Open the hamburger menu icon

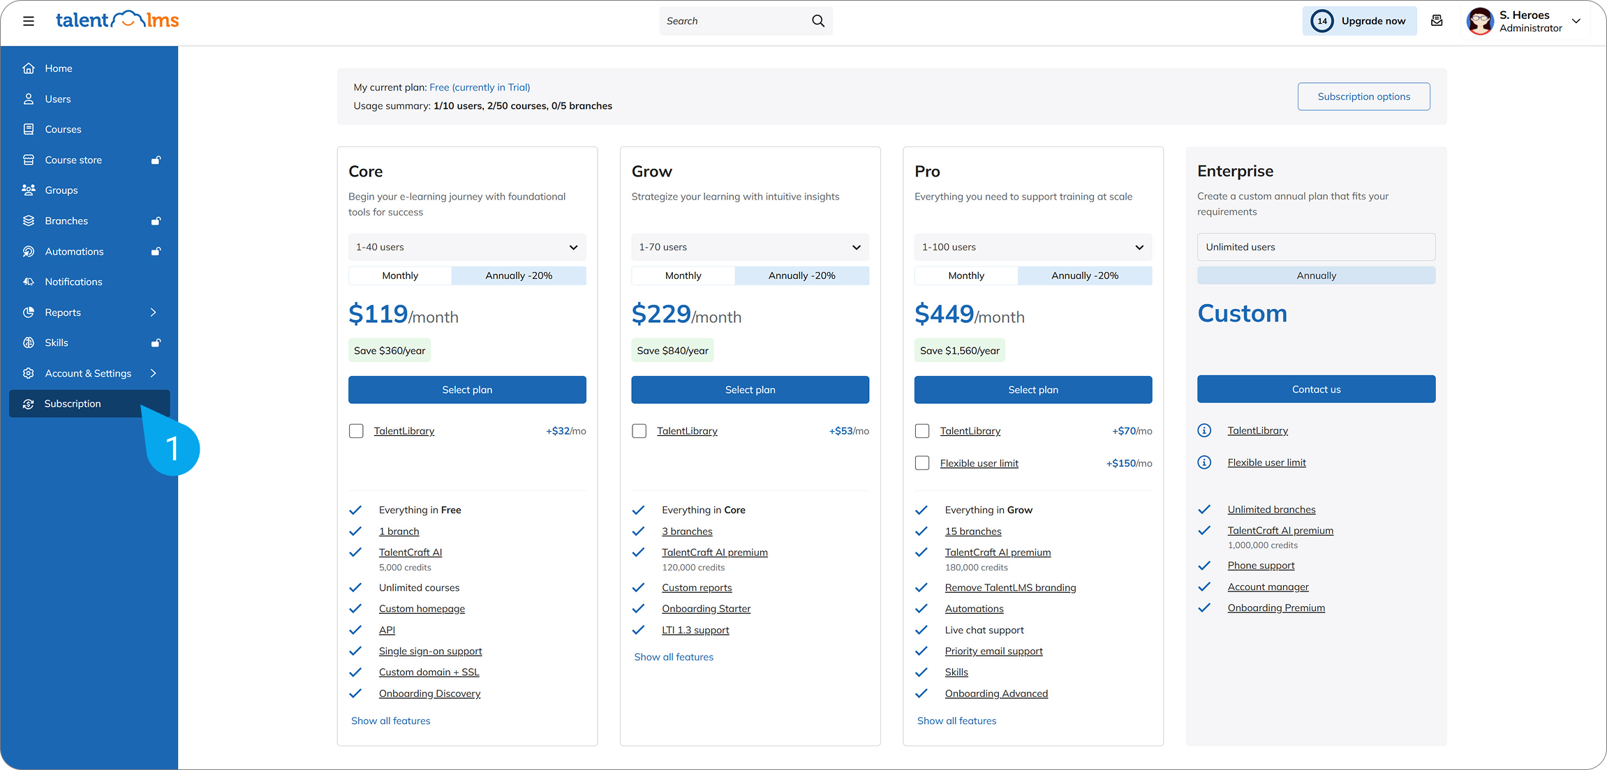pos(29,21)
